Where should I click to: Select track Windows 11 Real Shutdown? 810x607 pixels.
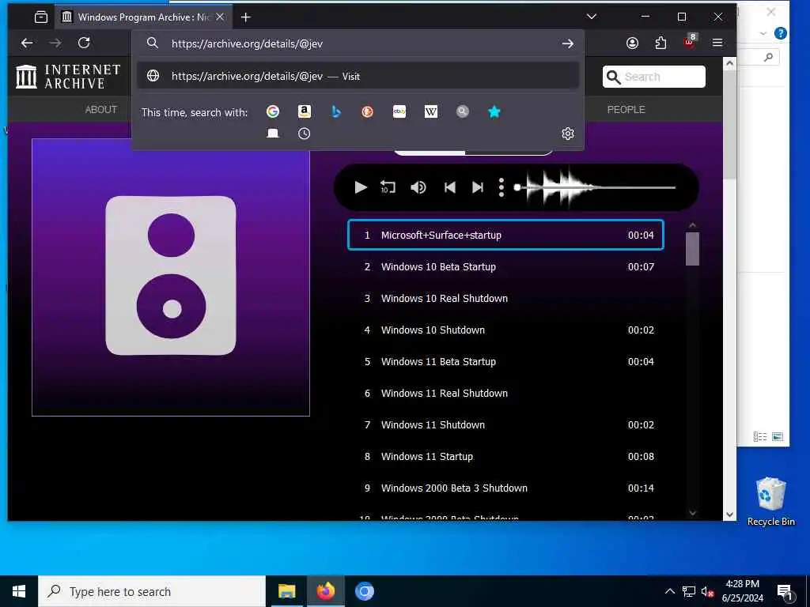click(505, 394)
